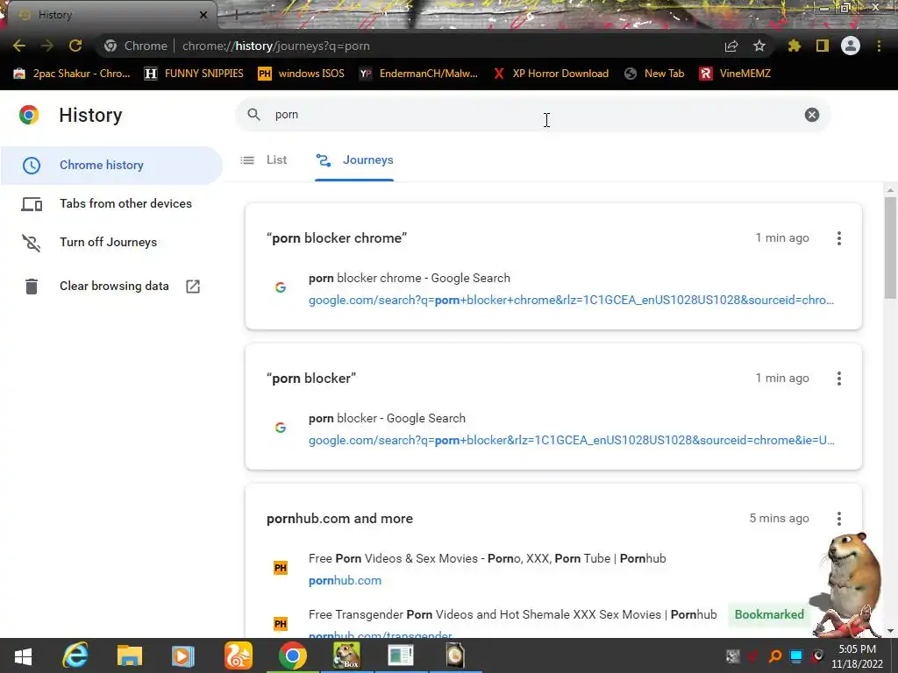Screen dimensions: 898x673
Task: Click the Bookmarked badge
Action: click(769, 614)
